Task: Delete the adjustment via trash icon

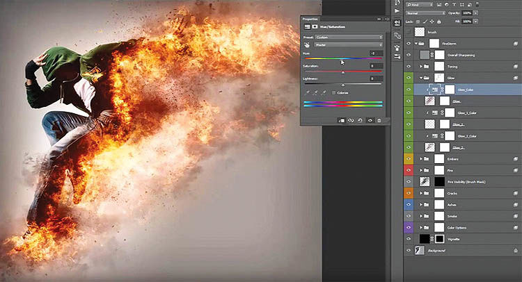Action: (379, 121)
